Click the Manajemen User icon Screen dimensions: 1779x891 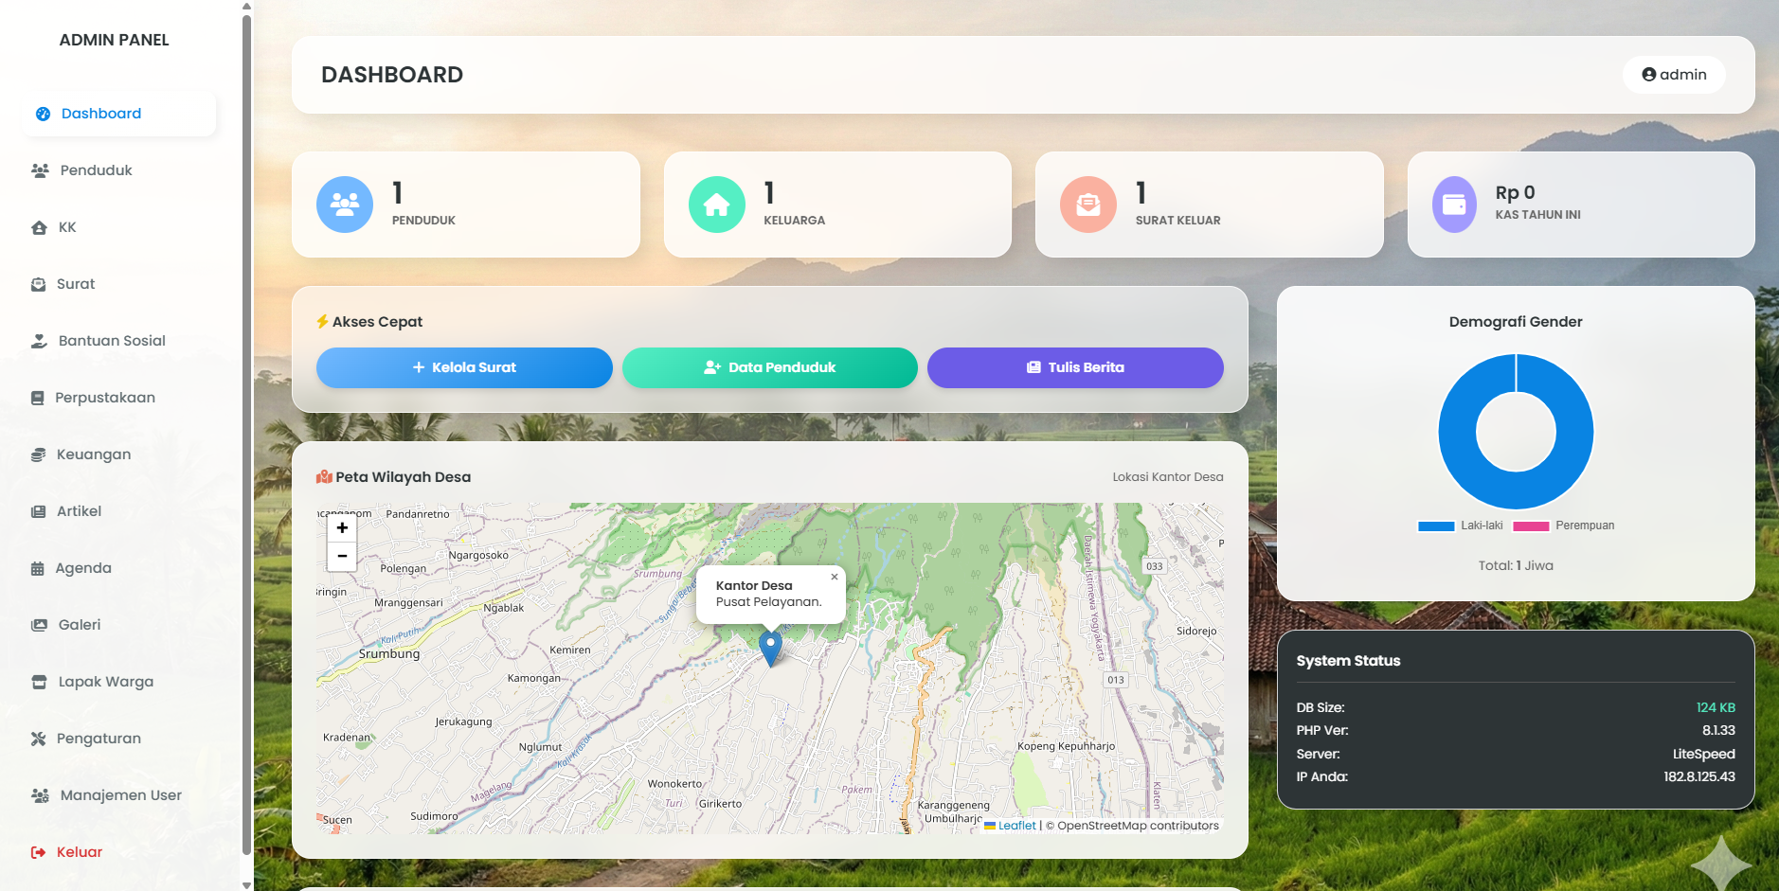pos(40,795)
